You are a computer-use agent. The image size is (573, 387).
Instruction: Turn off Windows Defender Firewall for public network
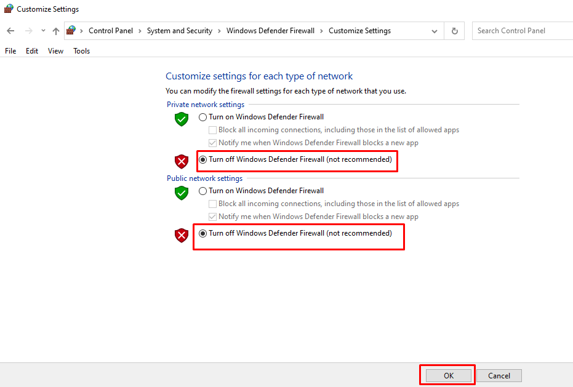(203, 234)
